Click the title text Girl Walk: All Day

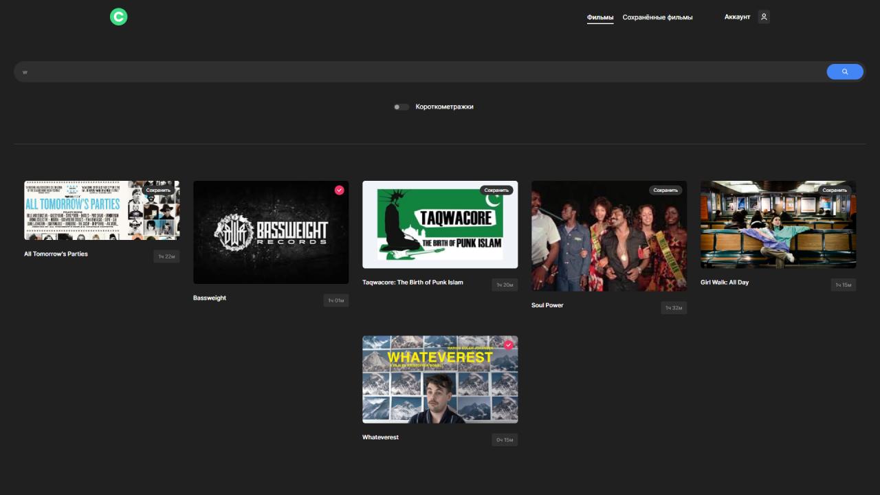point(725,282)
